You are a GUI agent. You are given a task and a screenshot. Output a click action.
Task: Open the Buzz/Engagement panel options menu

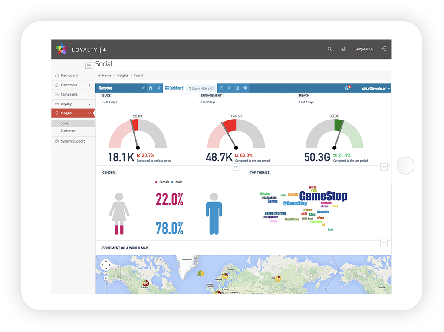coord(236,167)
